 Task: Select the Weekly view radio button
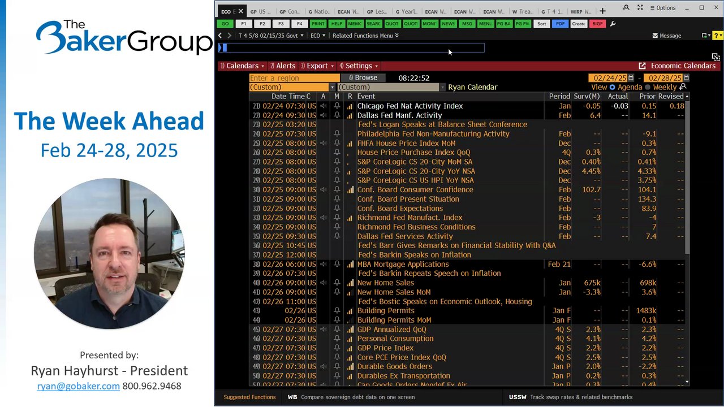pos(648,87)
